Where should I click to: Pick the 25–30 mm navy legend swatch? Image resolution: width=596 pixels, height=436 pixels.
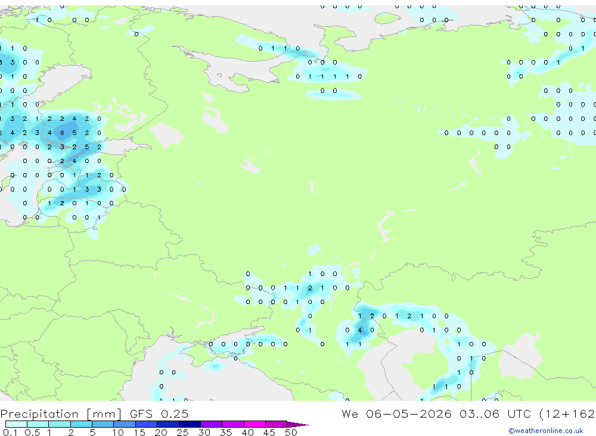point(190,424)
